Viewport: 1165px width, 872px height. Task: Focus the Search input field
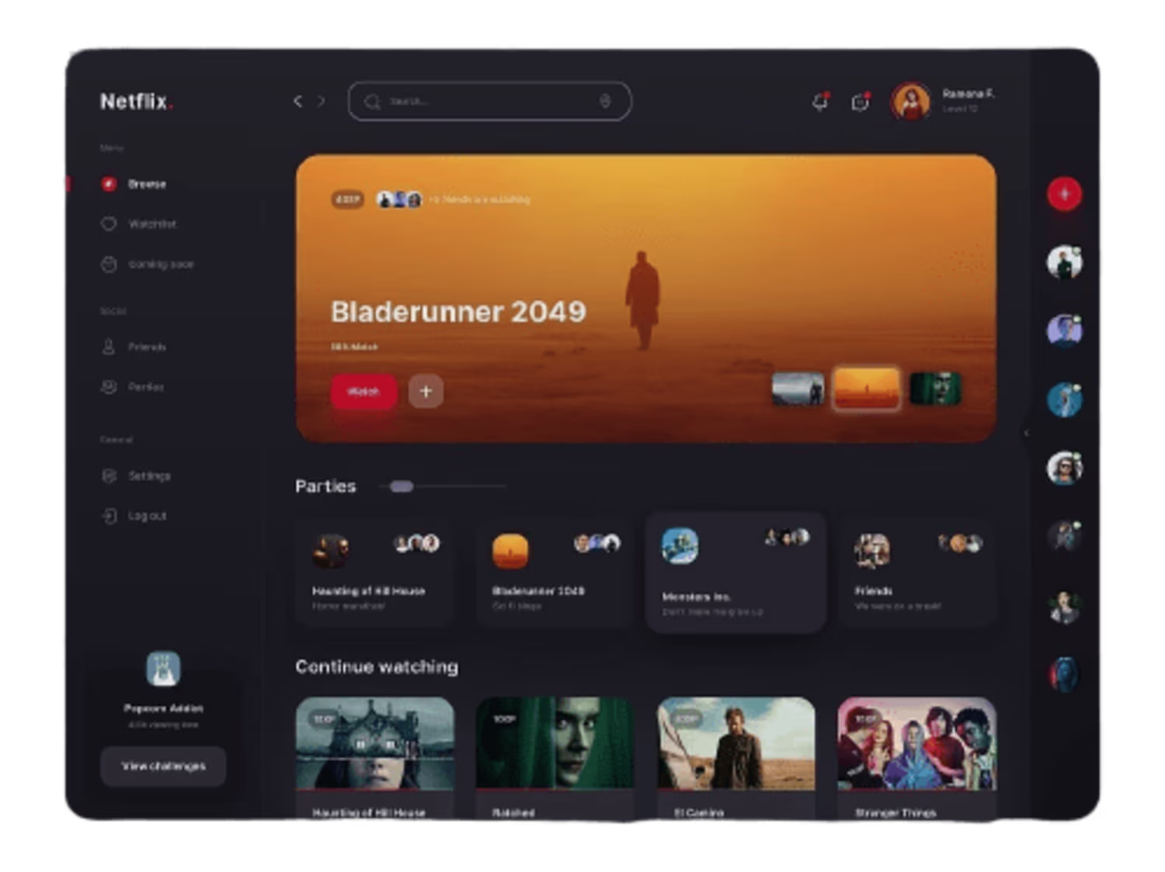pos(490,102)
